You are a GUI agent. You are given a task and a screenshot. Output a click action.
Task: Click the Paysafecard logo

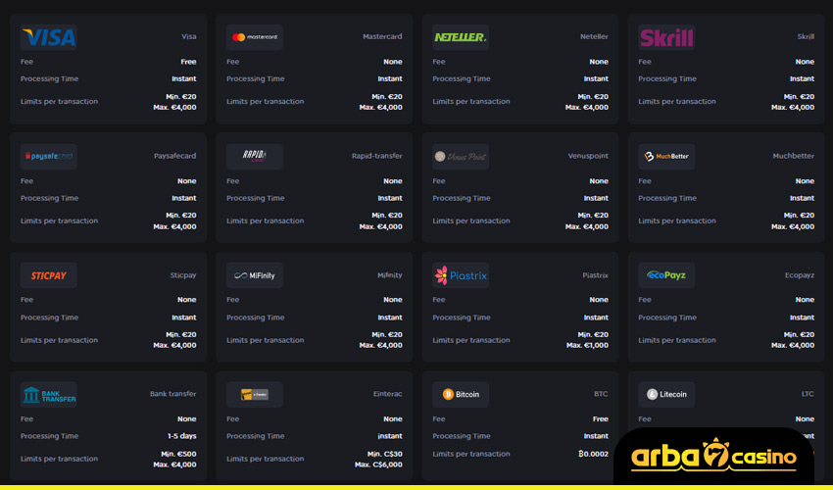click(48, 157)
